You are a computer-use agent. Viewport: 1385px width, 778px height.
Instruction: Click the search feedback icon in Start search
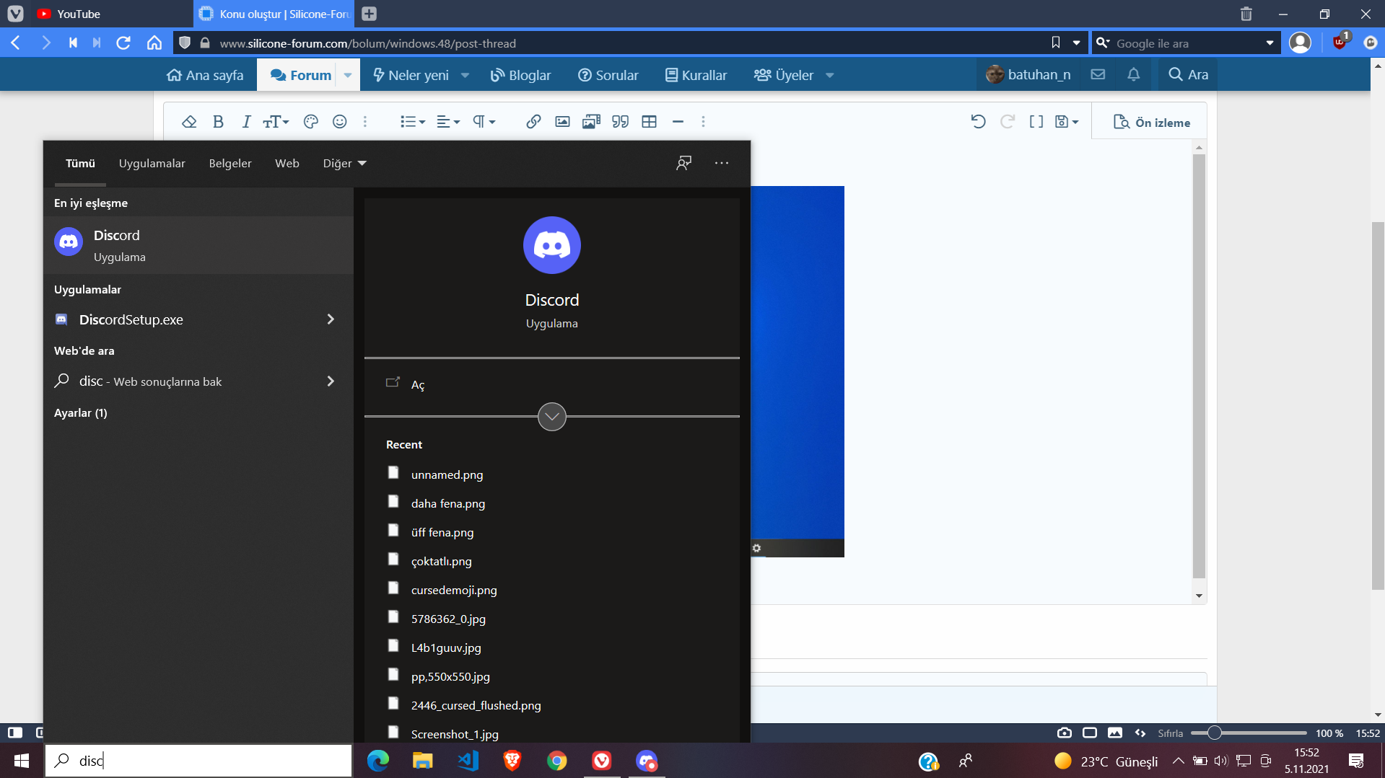(x=683, y=163)
